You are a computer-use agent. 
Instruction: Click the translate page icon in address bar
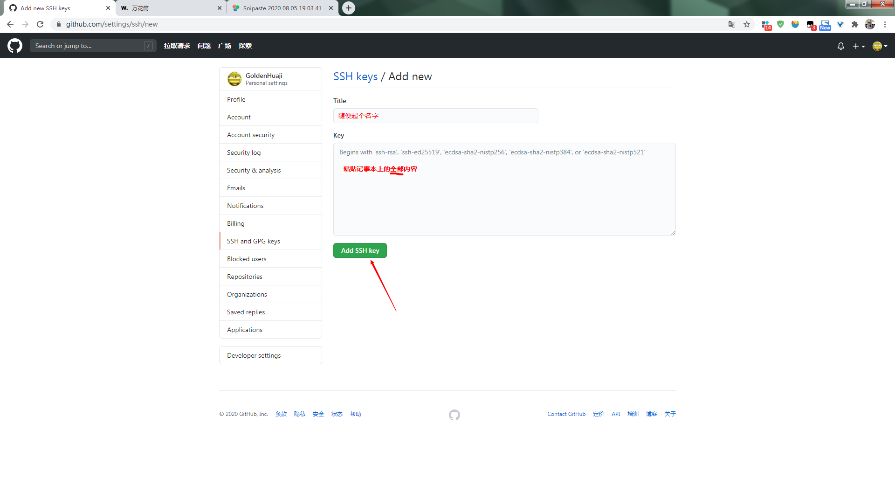[732, 24]
